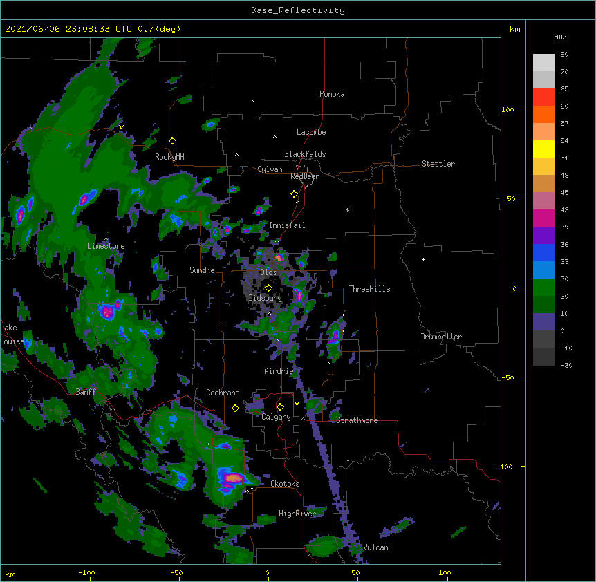Click the legend value 80
This screenshot has width=596, height=582.
[564, 55]
